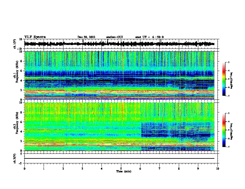245x189 pixels.
Task: Click the ch.1 color bar log(PSD) label
Action: pyautogui.click(x=231, y=80)
